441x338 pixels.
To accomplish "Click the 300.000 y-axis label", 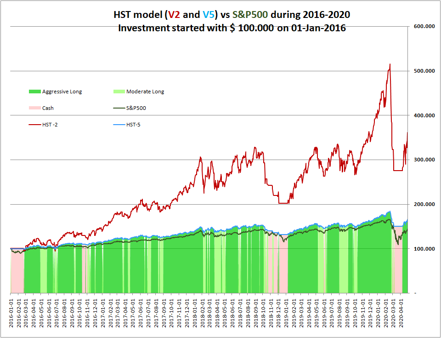I will tap(424, 160).
